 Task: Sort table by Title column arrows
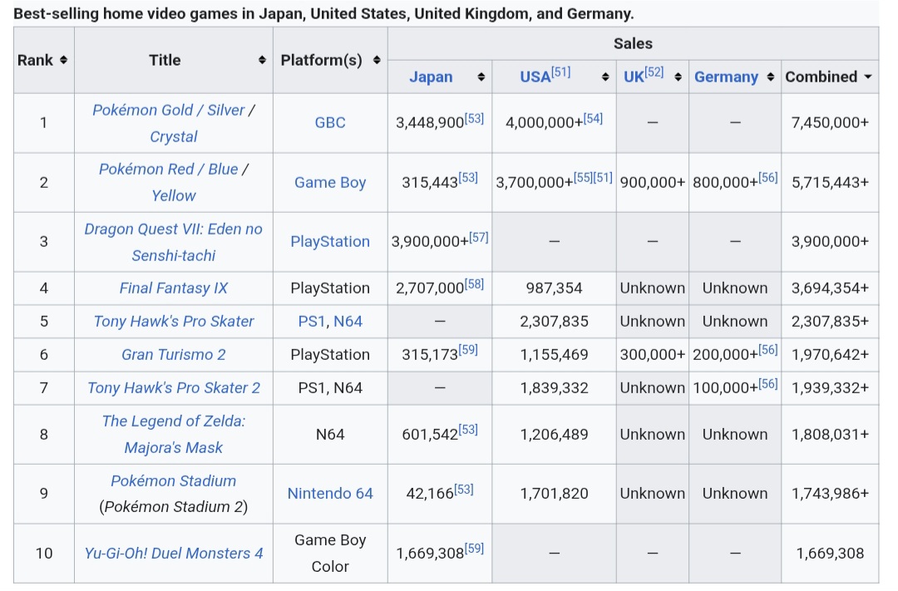[x=262, y=60]
